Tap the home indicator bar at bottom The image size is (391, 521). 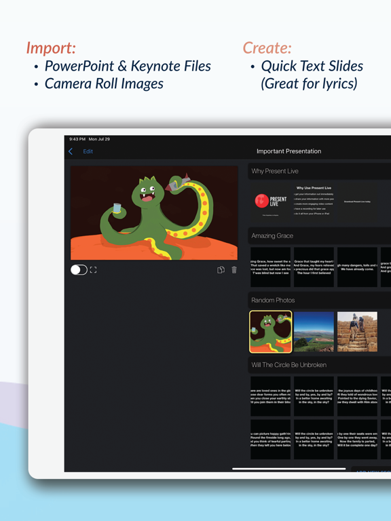pyautogui.click(x=289, y=469)
